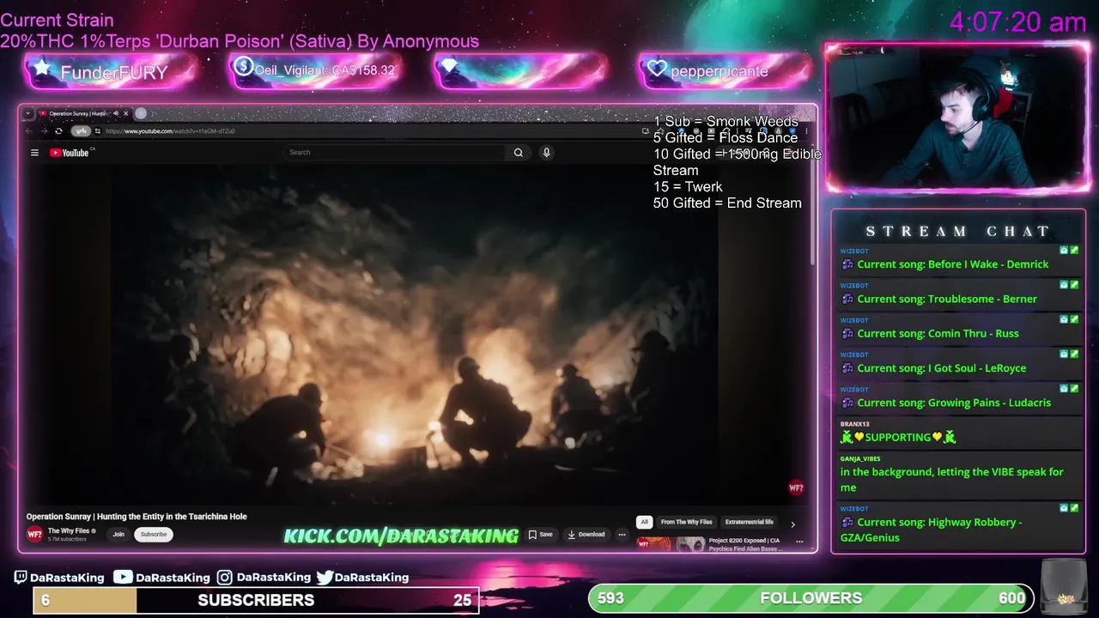Click the Subscribers goal progress bar
This screenshot has width=1099, height=618.
tap(256, 600)
